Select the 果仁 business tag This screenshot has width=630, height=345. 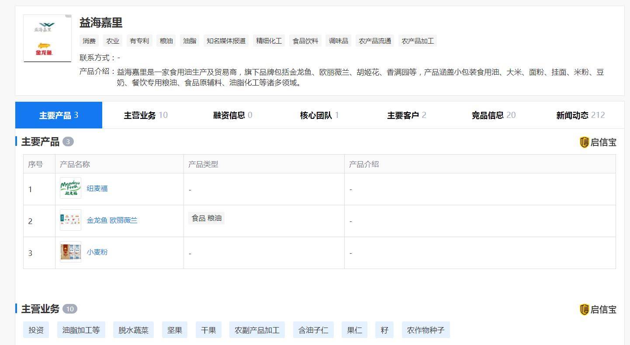pyautogui.click(x=354, y=330)
